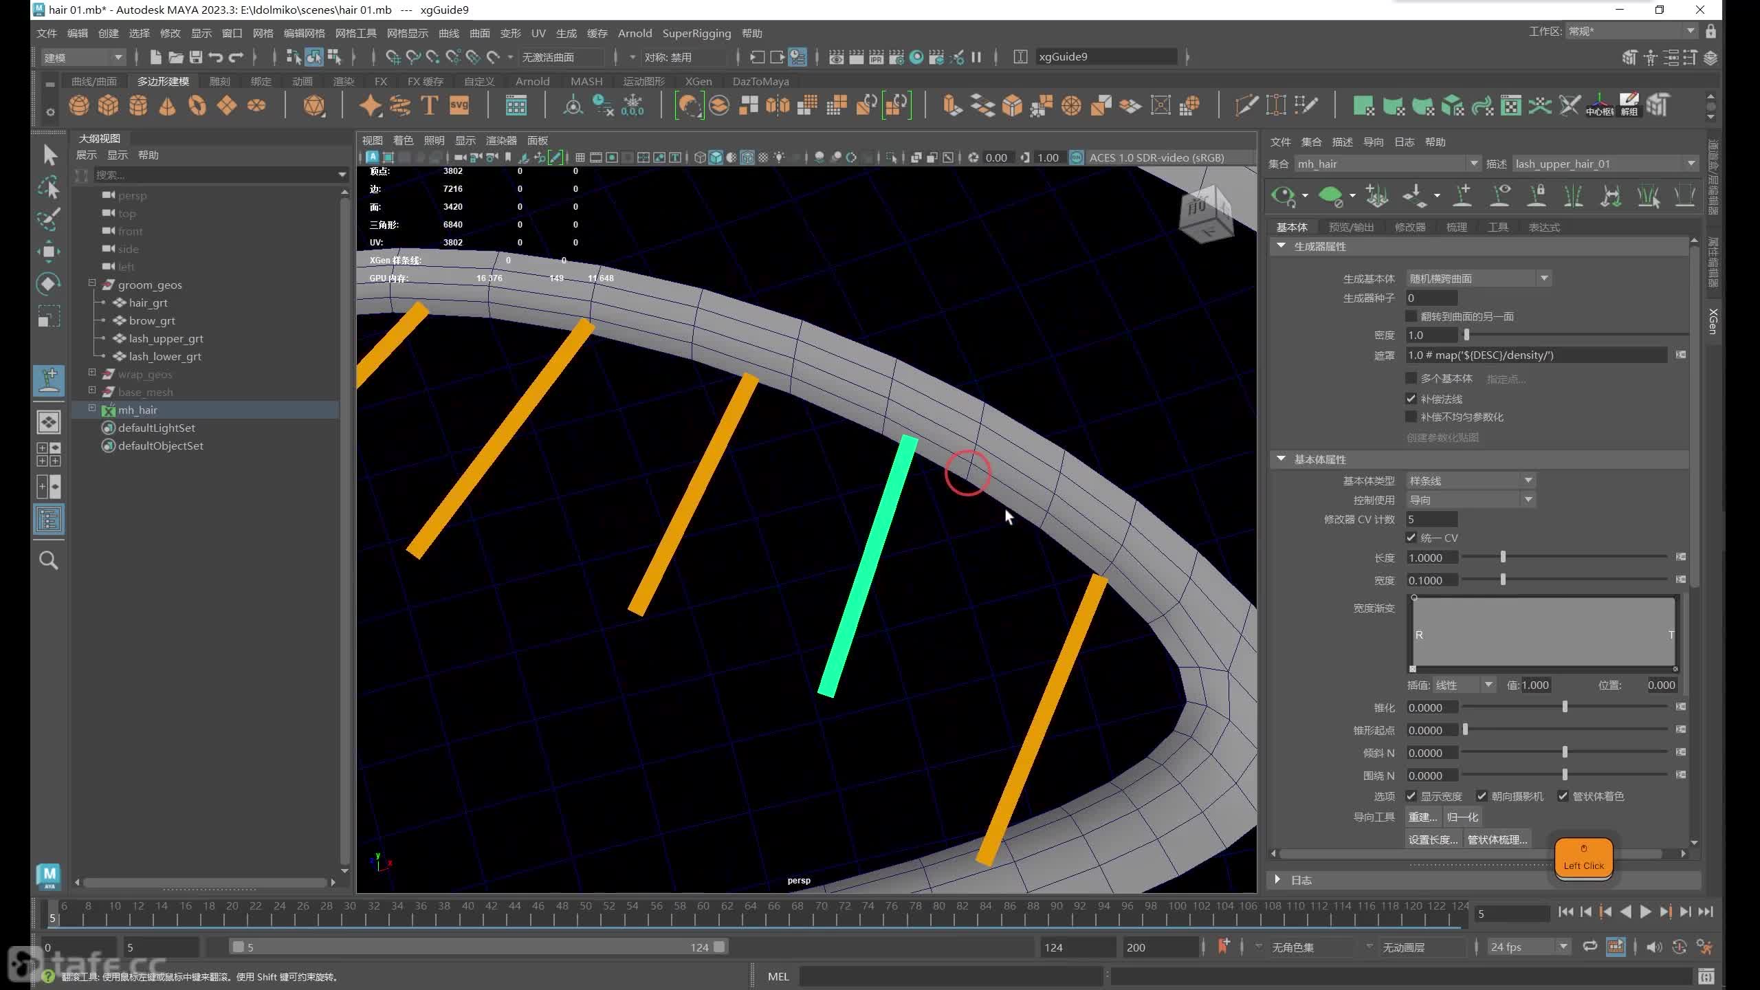Toggle the 管状体着色 checkbox
This screenshot has width=1760, height=990.
[1563, 796]
